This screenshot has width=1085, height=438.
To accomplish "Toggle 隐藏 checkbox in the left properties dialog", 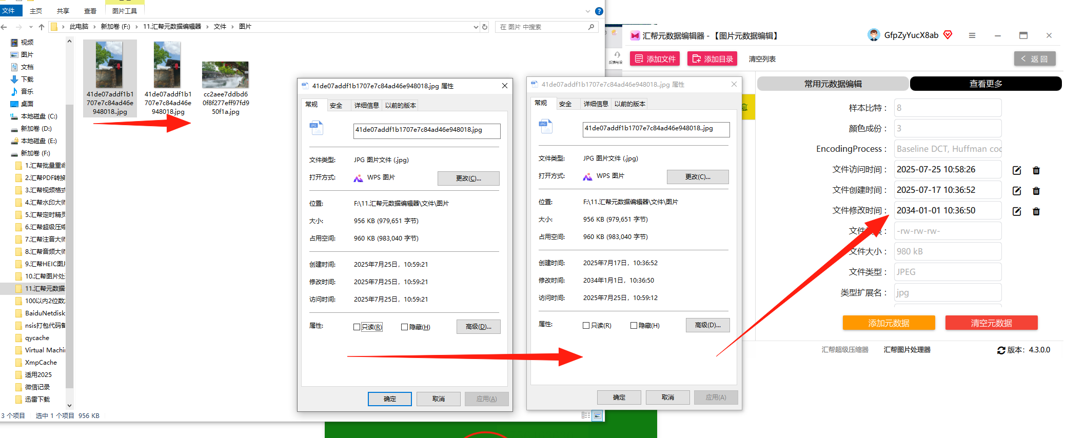I will click(x=404, y=327).
